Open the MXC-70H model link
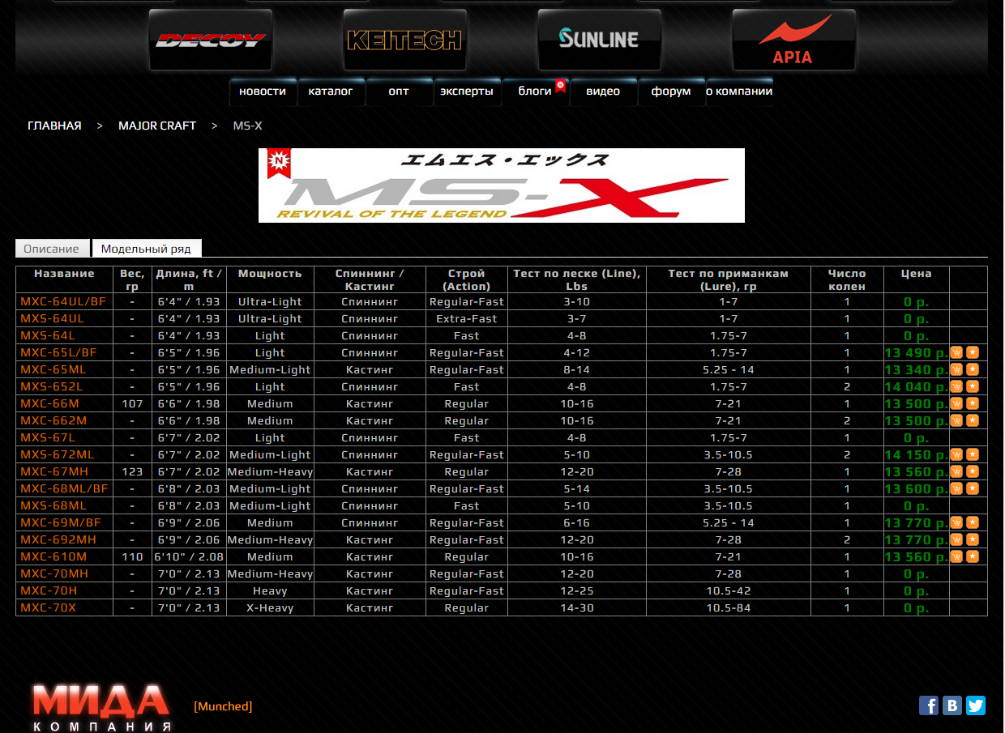The height and width of the screenshot is (733, 1005). point(49,590)
